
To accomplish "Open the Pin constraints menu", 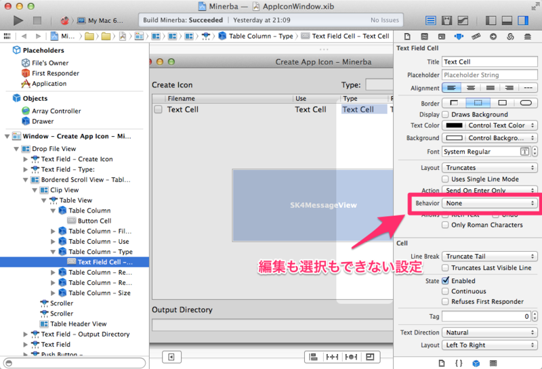I will pos(332,357).
